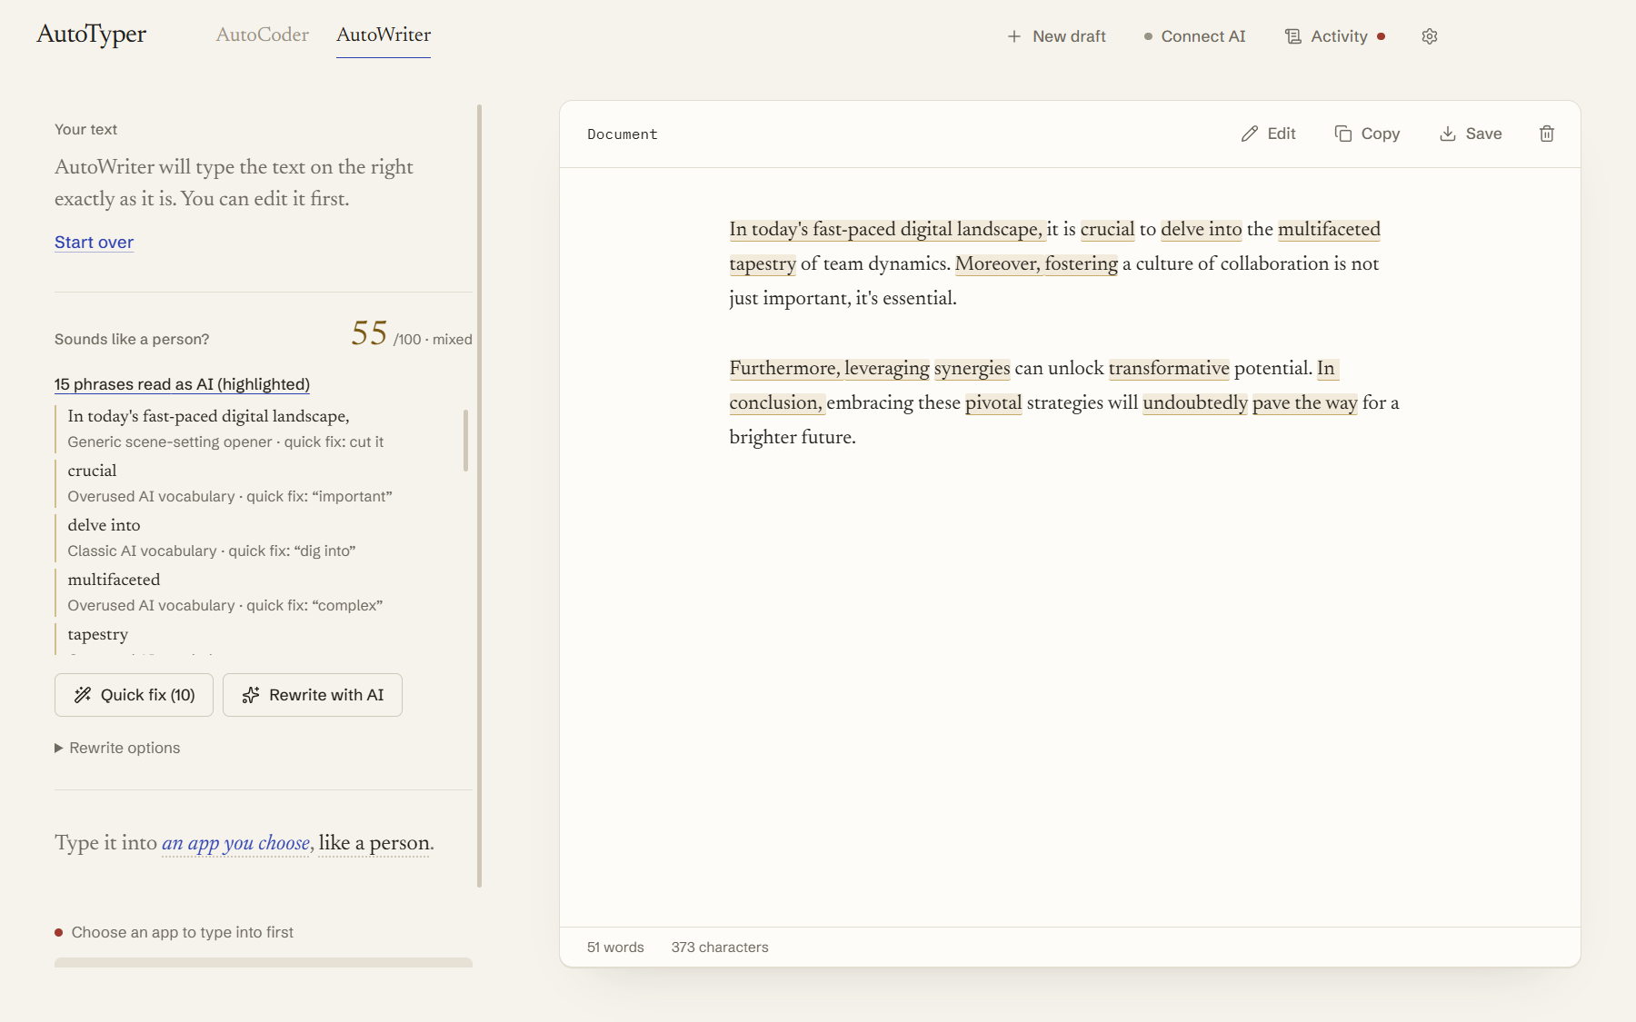Delete the document using the trash icon
Viewport: 1636px width, 1022px height.
(1547, 134)
